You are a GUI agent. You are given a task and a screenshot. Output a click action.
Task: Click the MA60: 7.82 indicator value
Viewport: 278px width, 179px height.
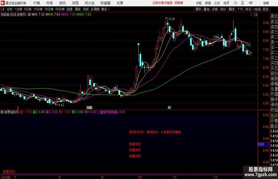pos(84,15)
